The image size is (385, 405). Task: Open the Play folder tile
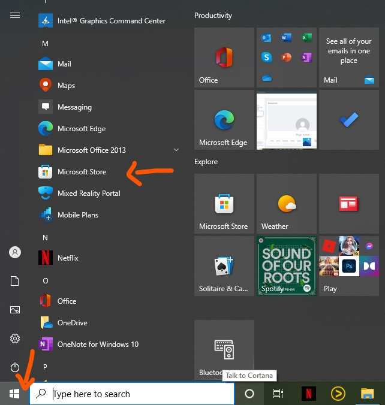[349, 266]
